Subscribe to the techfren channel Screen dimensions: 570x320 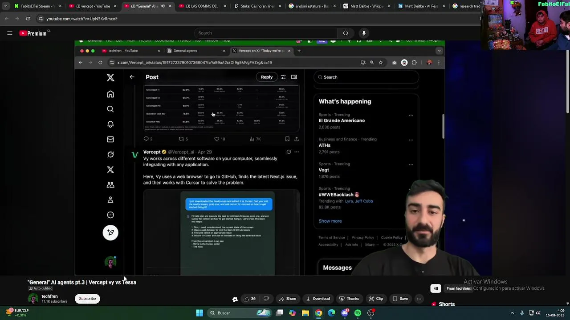87,299
